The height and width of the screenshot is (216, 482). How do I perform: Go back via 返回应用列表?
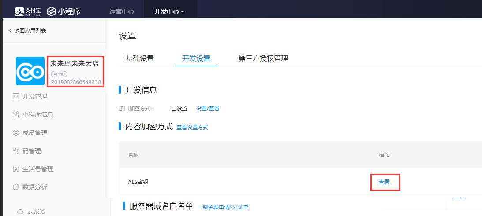pos(27,30)
